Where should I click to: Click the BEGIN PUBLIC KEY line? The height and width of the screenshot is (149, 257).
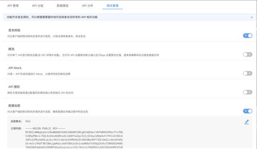[45, 129]
